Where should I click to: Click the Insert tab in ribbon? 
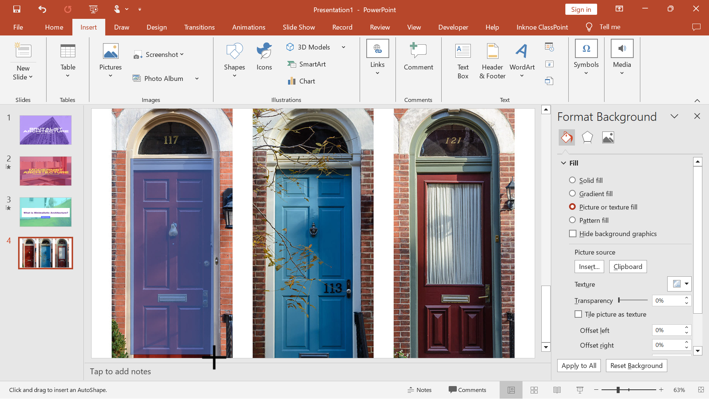89,27
